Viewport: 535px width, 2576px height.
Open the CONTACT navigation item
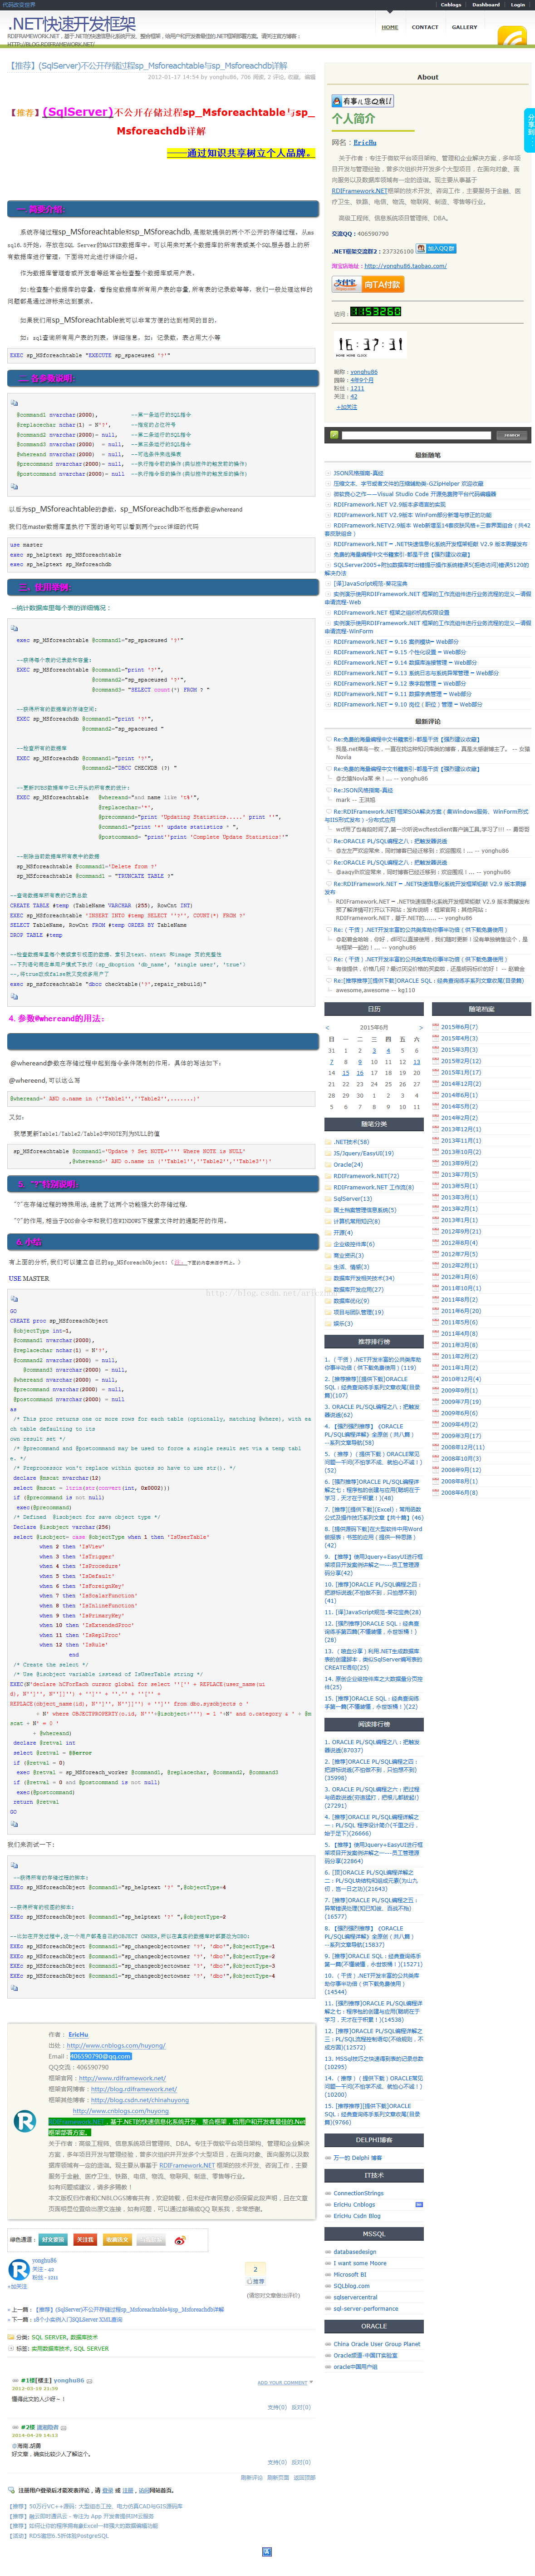pos(425,27)
